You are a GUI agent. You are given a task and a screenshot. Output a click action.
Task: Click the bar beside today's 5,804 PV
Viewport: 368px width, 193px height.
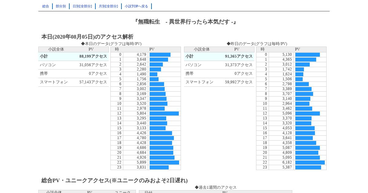(x=164, y=113)
